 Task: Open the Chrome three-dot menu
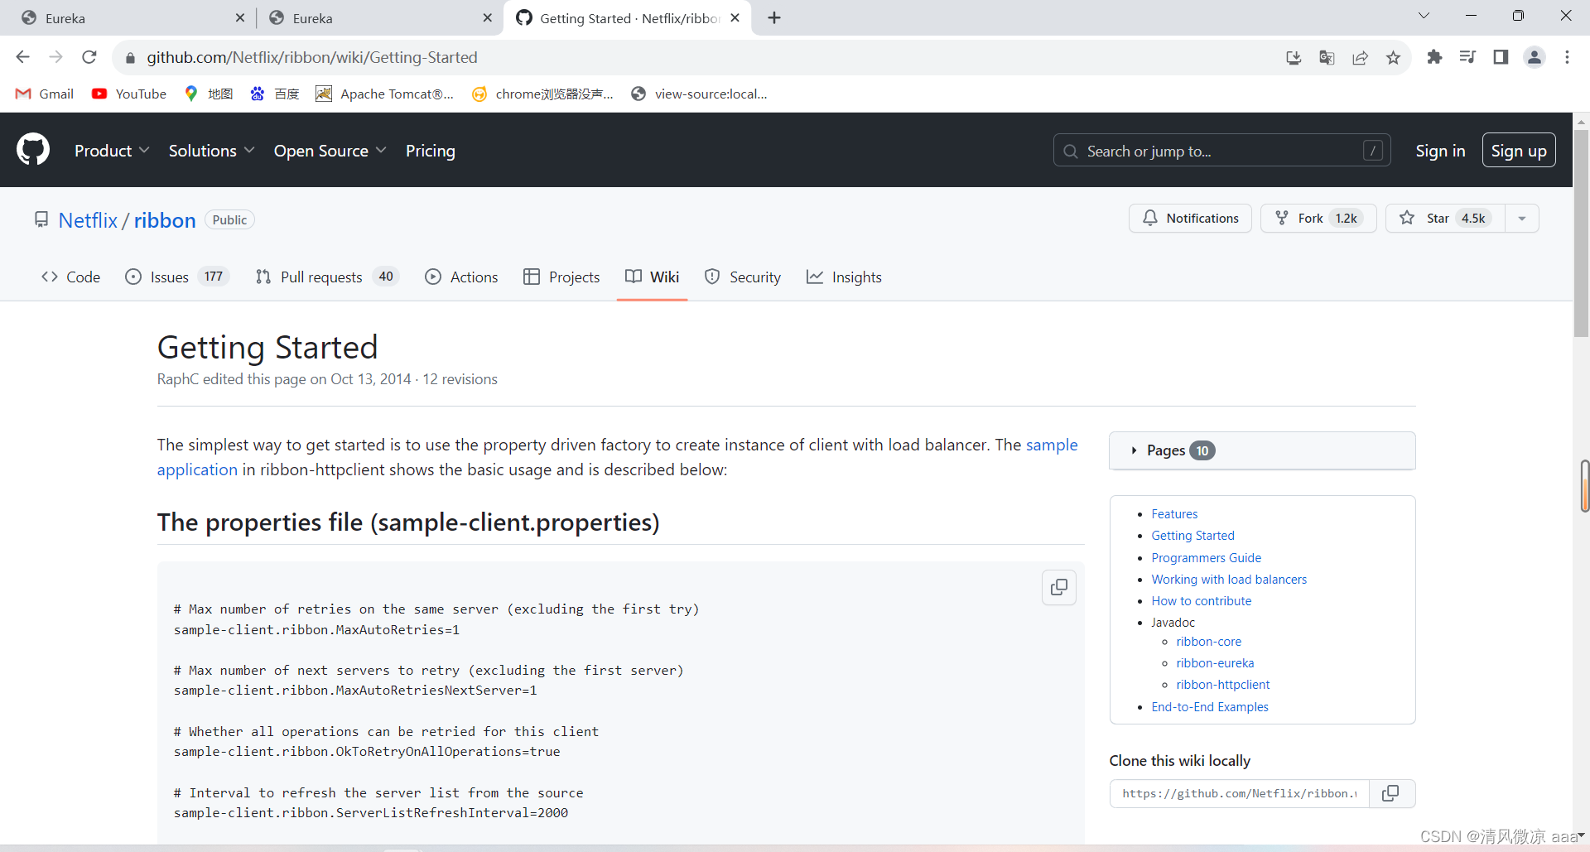1567,57
